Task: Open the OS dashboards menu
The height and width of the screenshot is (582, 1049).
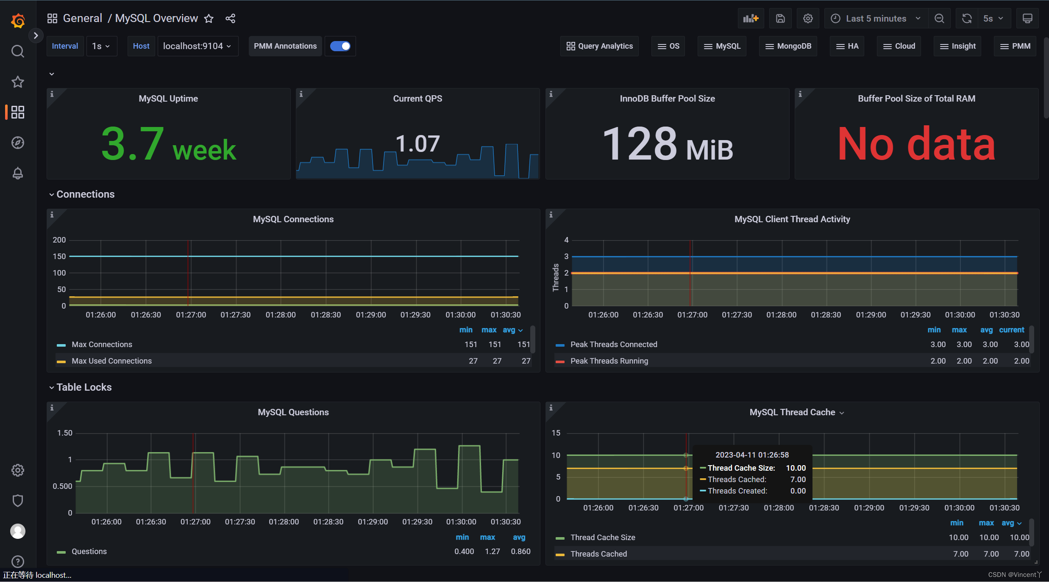Action: (x=668, y=46)
